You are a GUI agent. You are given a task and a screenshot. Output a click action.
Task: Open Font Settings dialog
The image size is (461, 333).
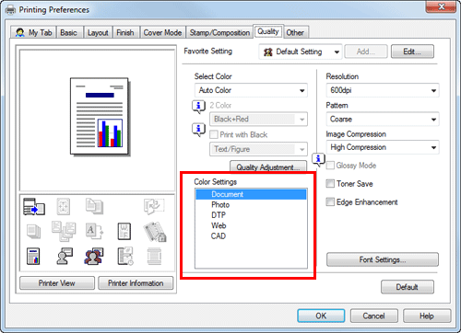(383, 259)
